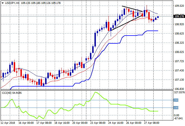Select the 17 Apr 08:00 time label
The height and width of the screenshot is (126, 185).
click(x=44, y=123)
